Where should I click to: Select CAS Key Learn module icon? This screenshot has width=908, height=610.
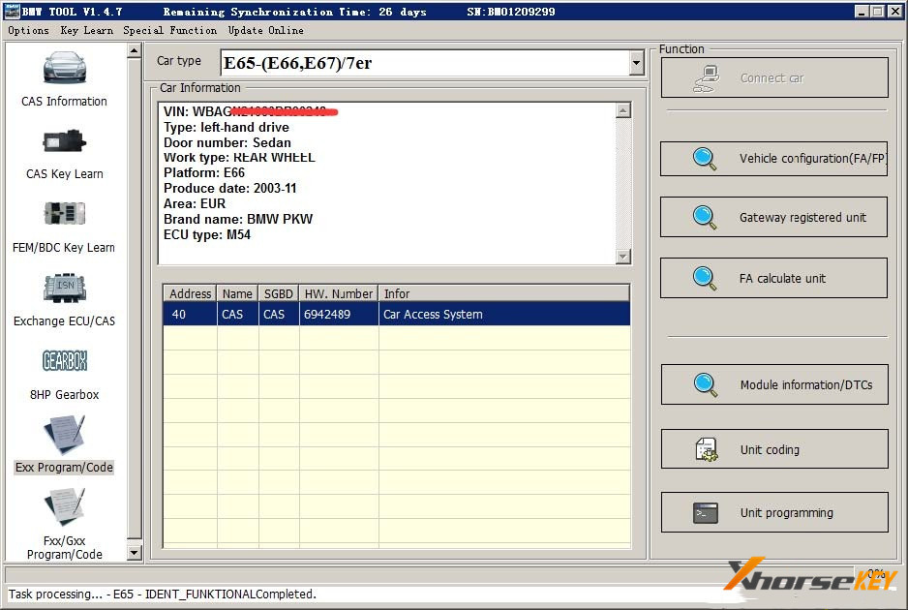tap(64, 141)
